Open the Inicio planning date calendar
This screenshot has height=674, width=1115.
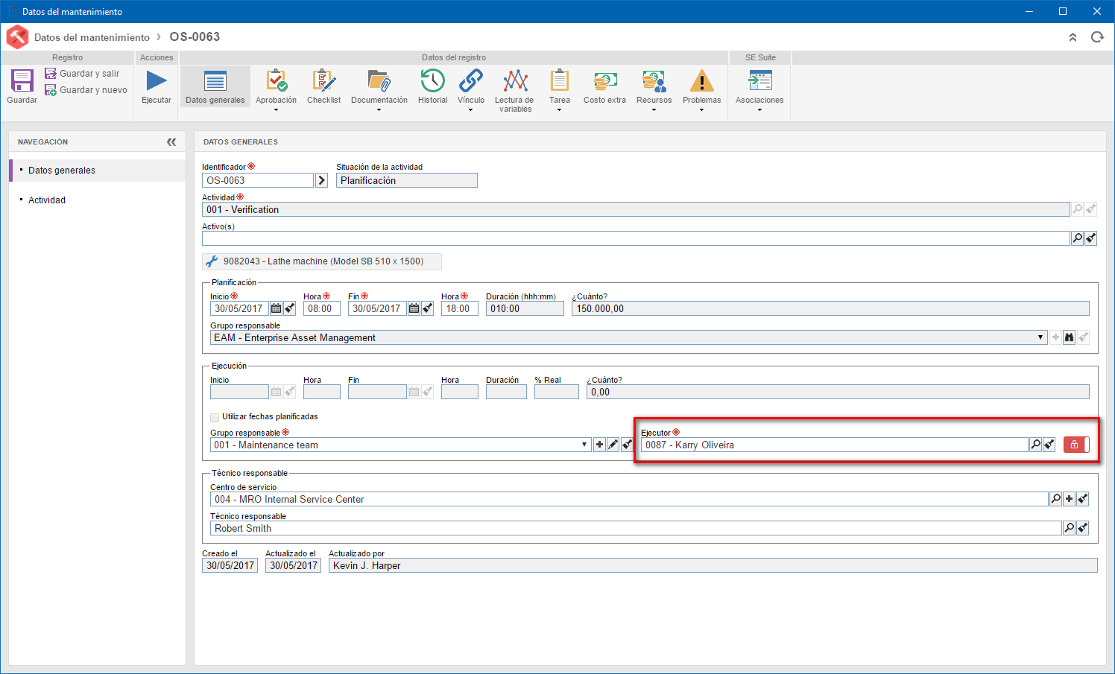[x=276, y=308]
